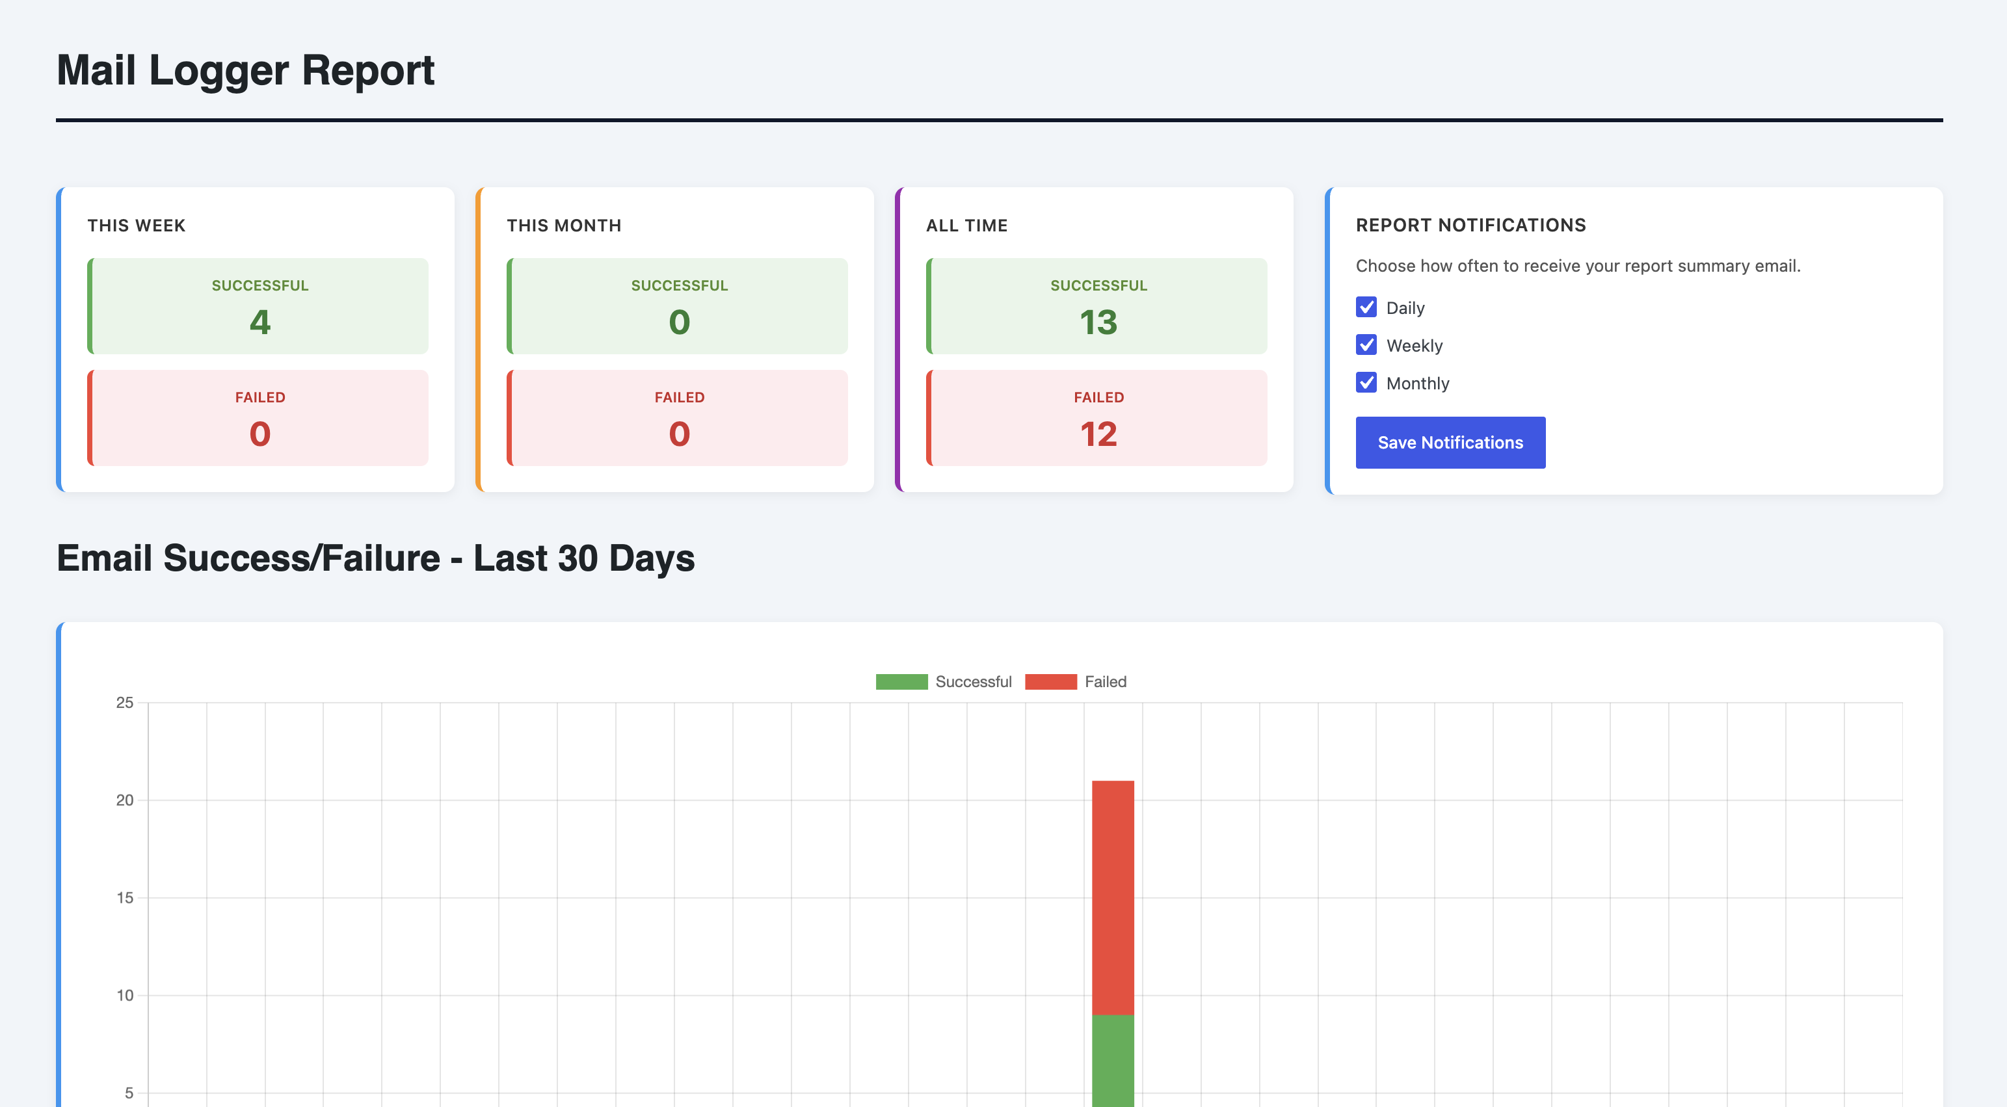The height and width of the screenshot is (1107, 2007).
Task: Click the Daily label text
Action: (x=1405, y=307)
